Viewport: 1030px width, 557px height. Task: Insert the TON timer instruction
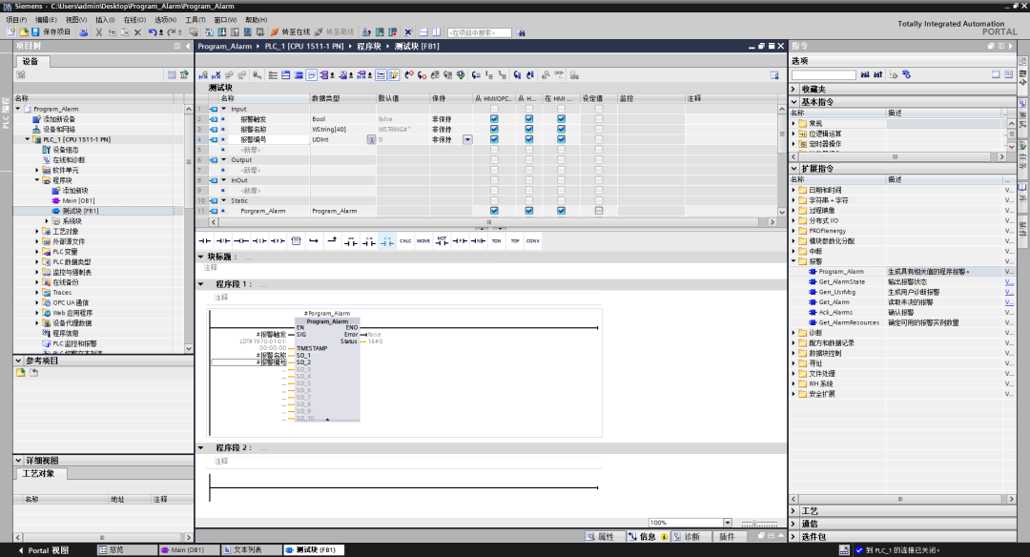[497, 241]
